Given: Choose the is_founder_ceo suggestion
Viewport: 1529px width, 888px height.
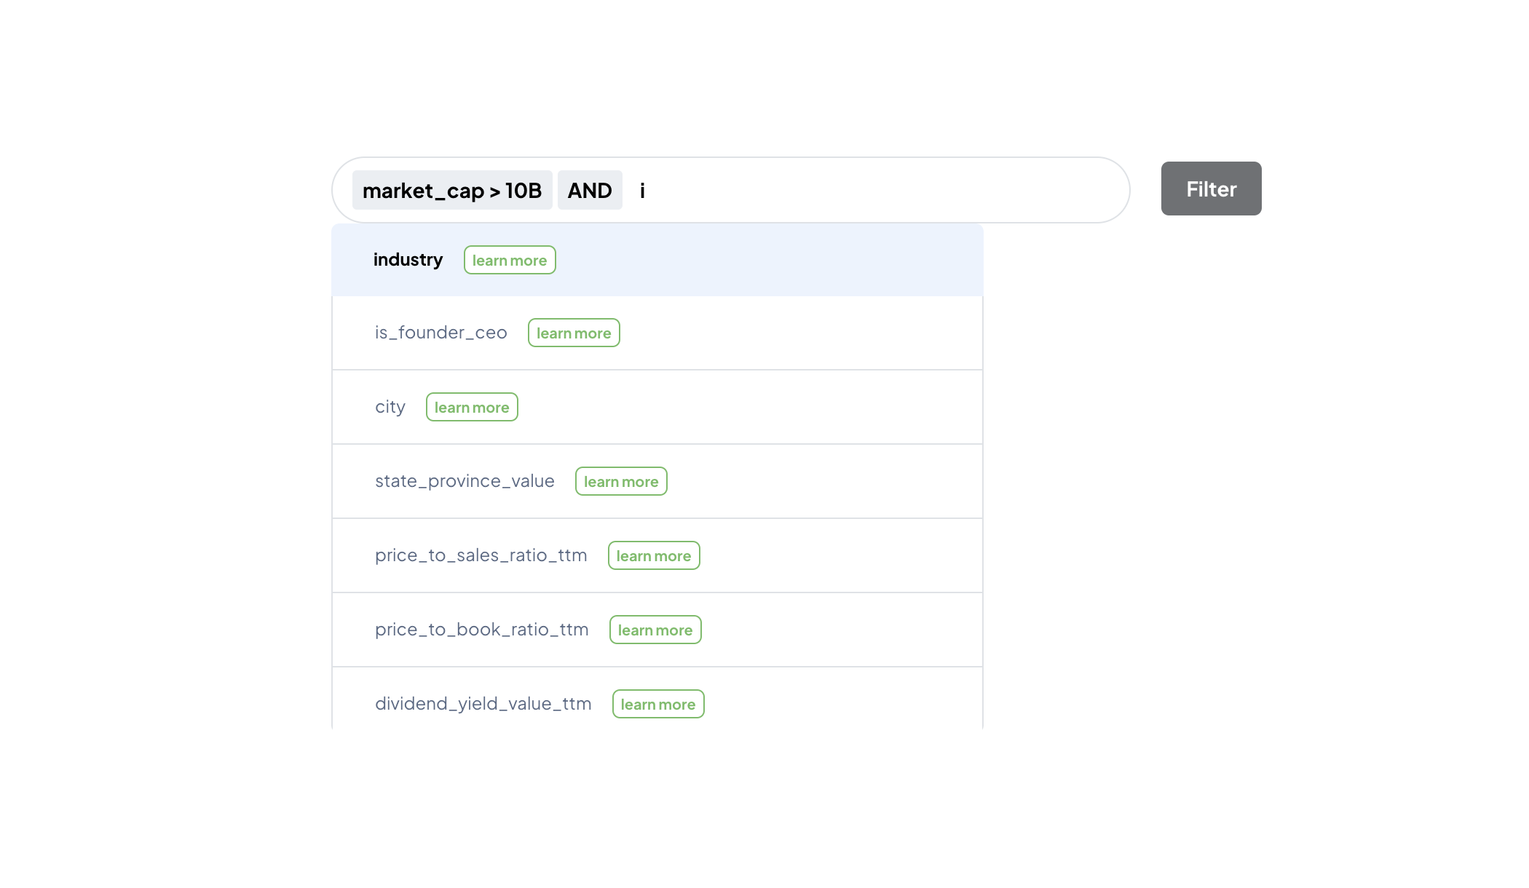Looking at the screenshot, I should click(x=657, y=333).
